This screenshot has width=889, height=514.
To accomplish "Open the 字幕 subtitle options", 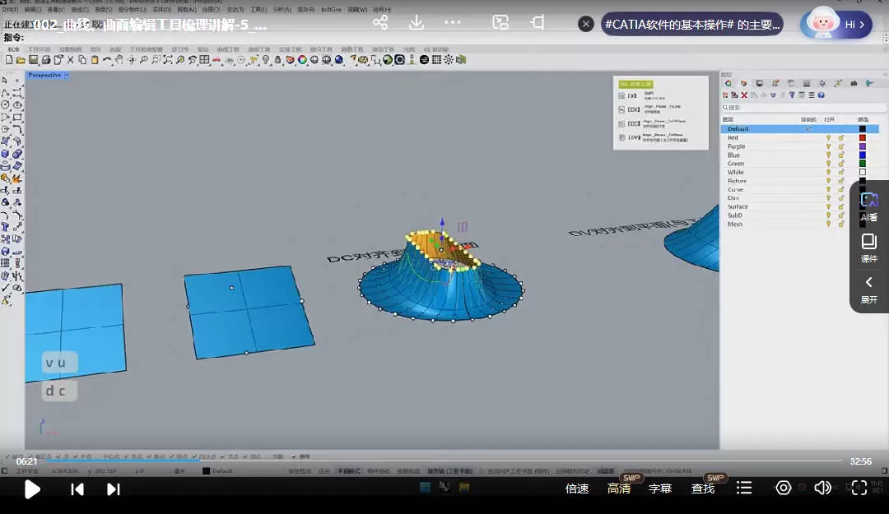I will pos(660,489).
